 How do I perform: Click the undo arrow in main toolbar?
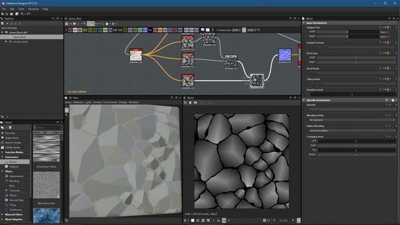22,14
